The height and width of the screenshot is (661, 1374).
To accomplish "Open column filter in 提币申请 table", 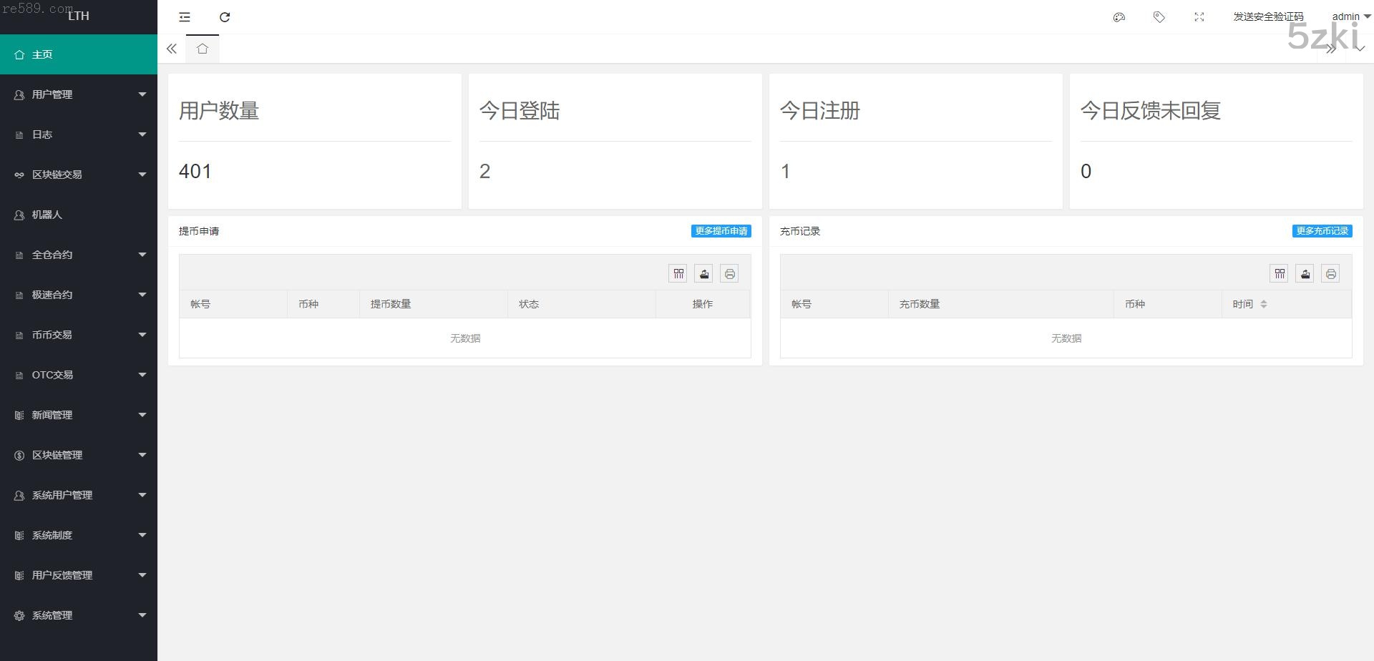I will 678,273.
